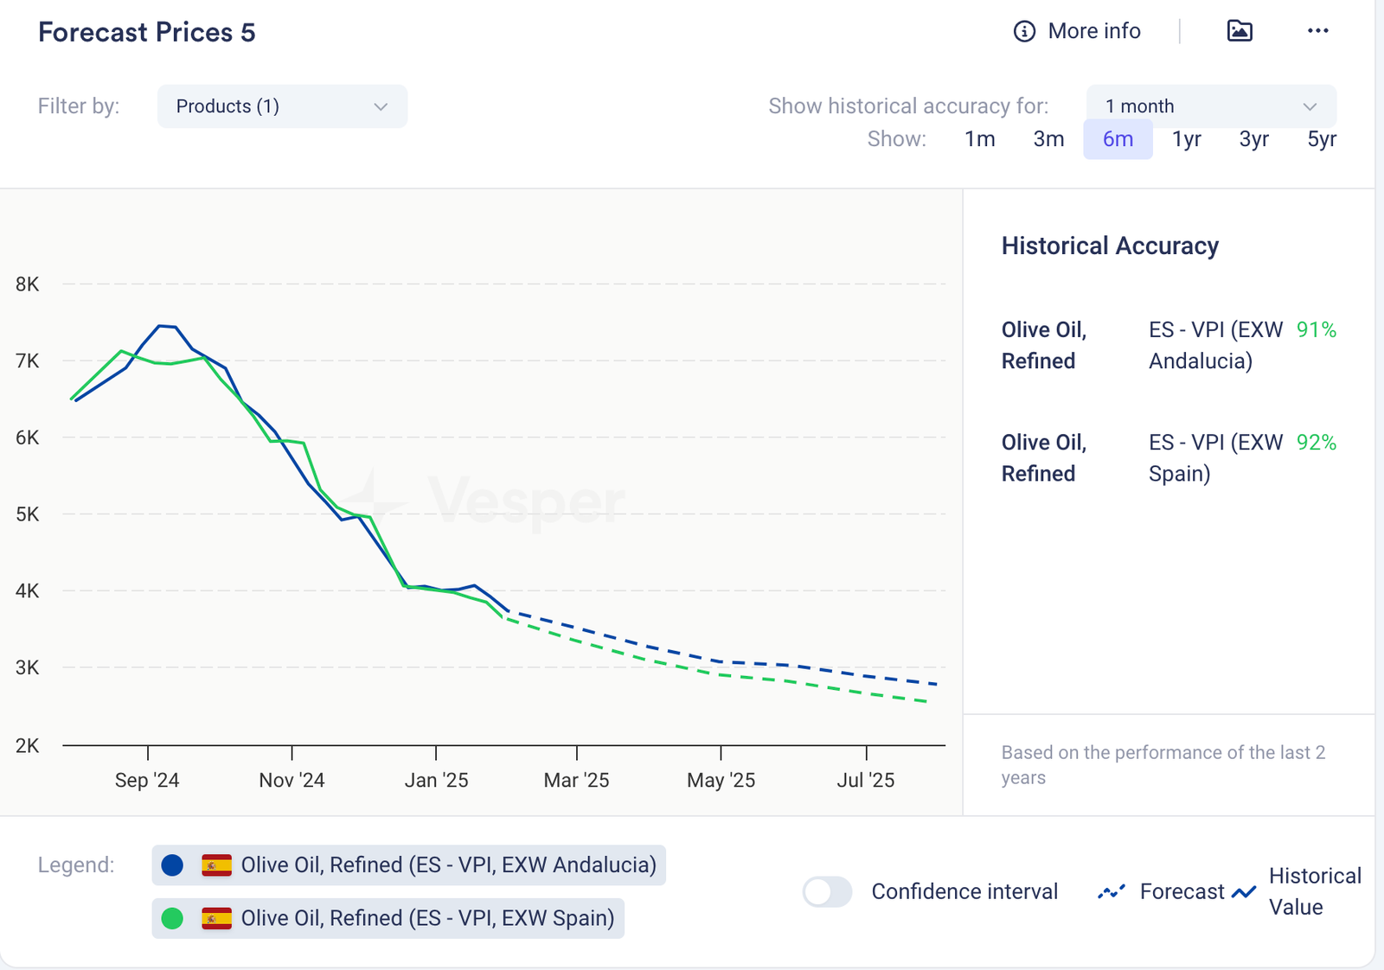Click the 91% accuracy value for Andalucia
1384x970 pixels.
1316,330
